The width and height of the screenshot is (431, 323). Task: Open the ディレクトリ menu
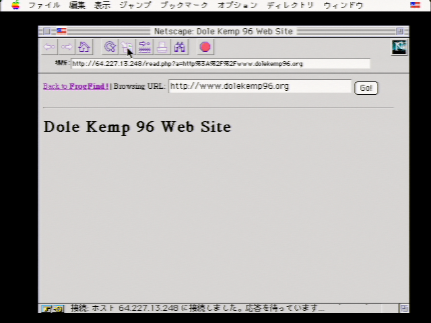coord(290,5)
